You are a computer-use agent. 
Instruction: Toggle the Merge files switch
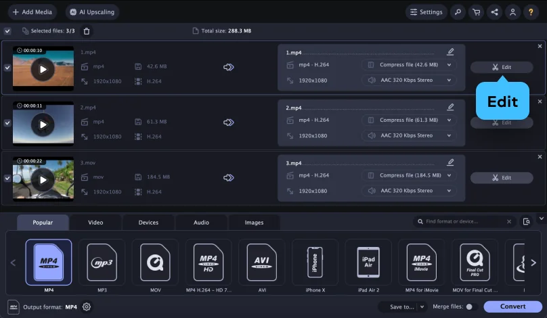tap(471, 306)
